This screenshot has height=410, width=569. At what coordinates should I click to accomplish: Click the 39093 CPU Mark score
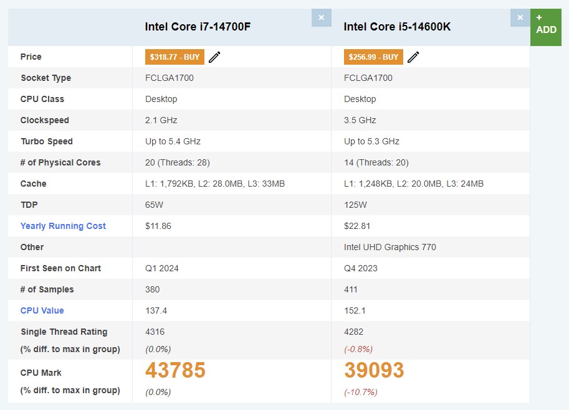coord(374,370)
